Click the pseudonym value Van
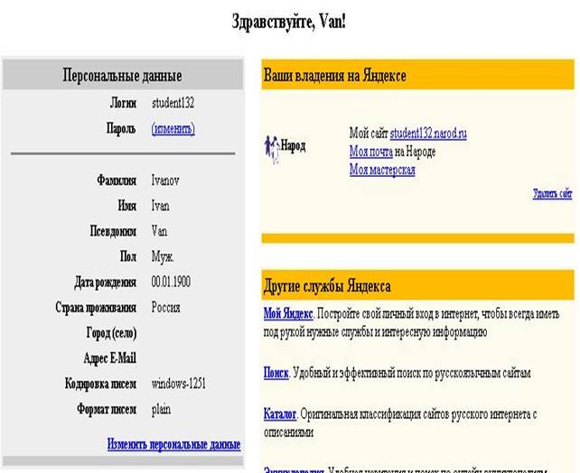Image resolution: width=580 pixels, height=473 pixels. click(159, 231)
